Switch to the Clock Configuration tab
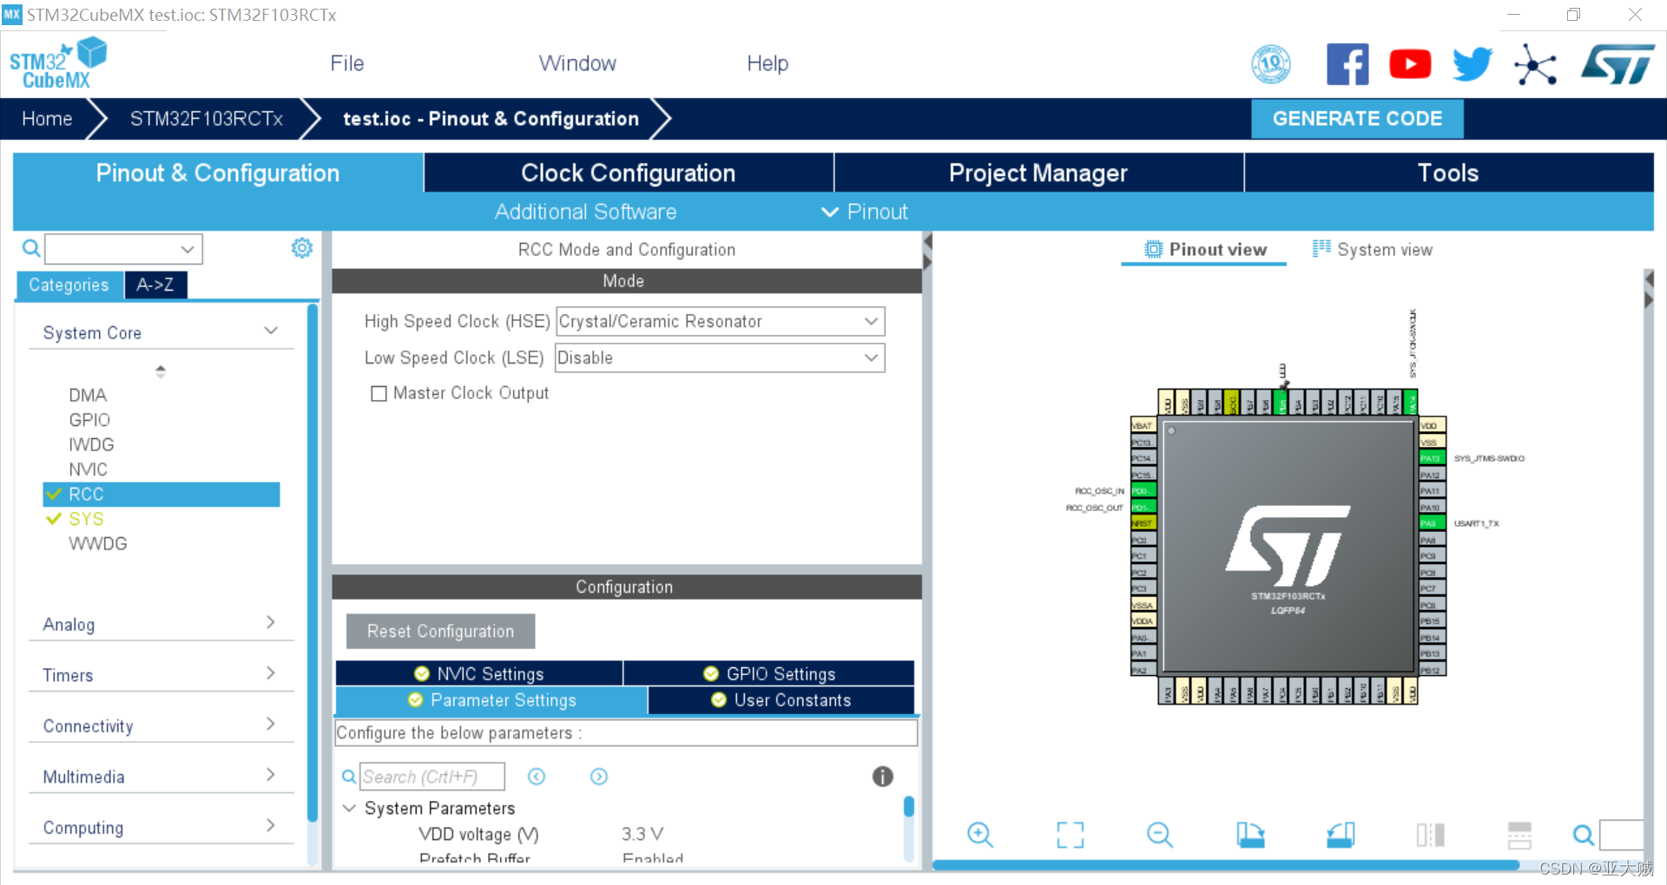Image resolution: width=1667 pixels, height=885 pixels. point(629,173)
